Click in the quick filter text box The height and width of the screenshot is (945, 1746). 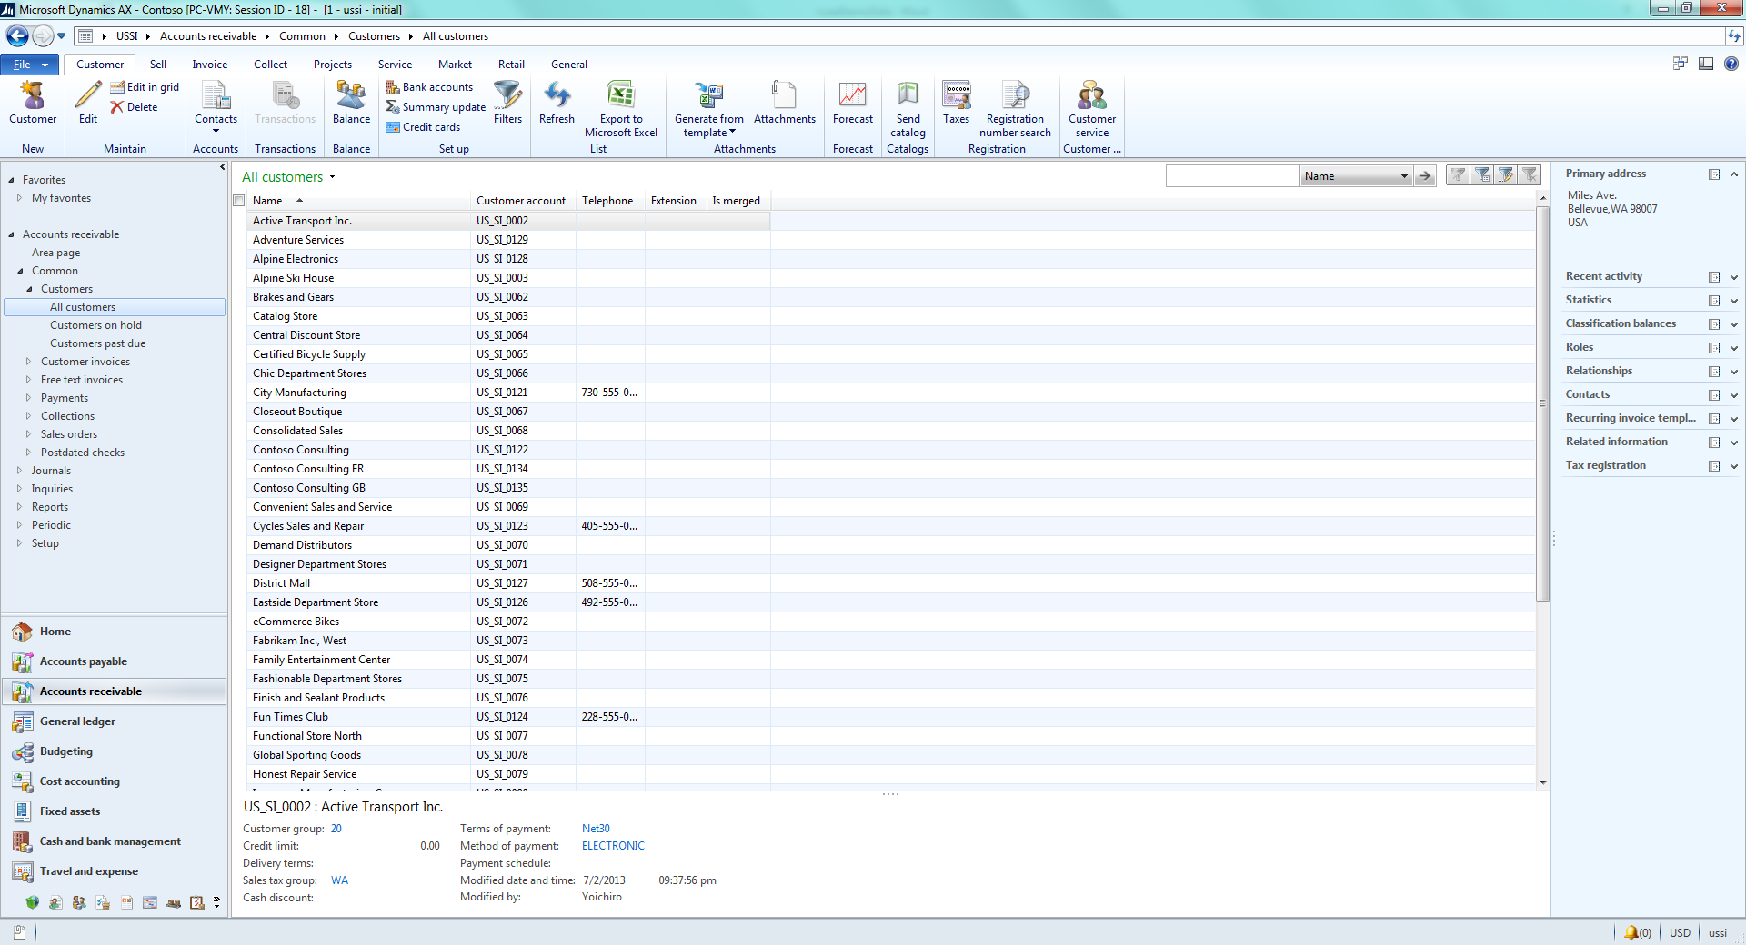click(x=1233, y=176)
